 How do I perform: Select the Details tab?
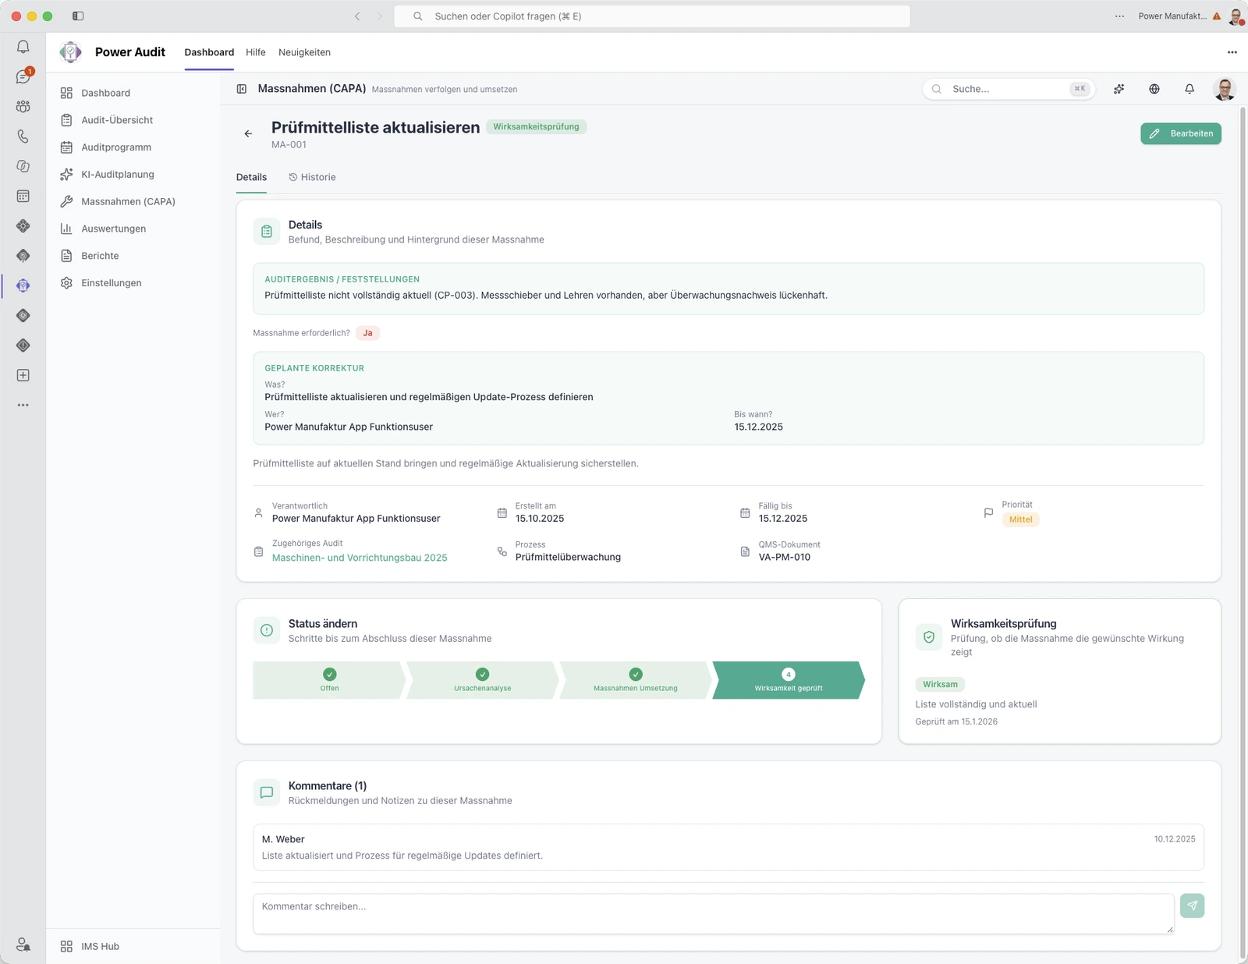point(251,177)
